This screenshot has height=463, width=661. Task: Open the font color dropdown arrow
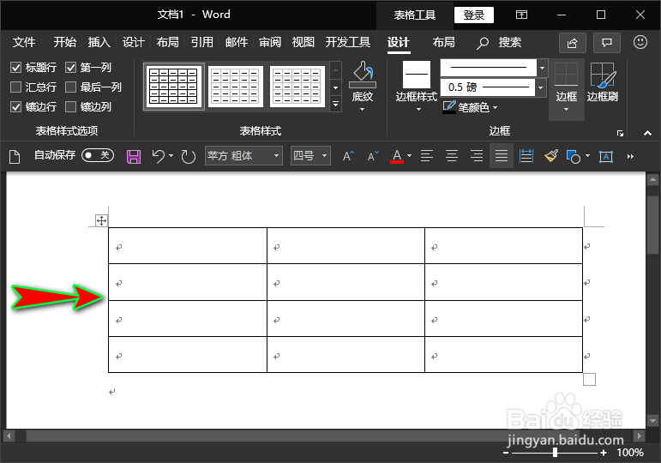pyautogui.click(x=409, y=156)
